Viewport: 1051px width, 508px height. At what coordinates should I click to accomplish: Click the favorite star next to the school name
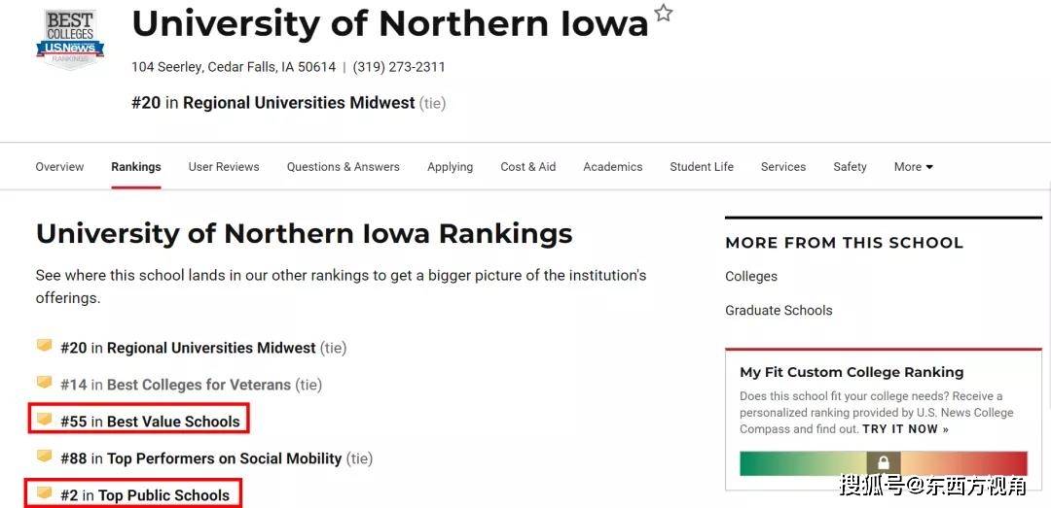(663, 13)
